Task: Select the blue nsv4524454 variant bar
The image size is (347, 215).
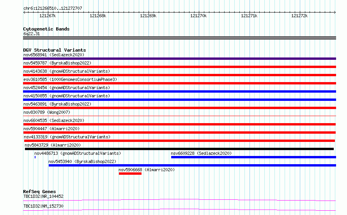Action: click(x=179, y=91)
